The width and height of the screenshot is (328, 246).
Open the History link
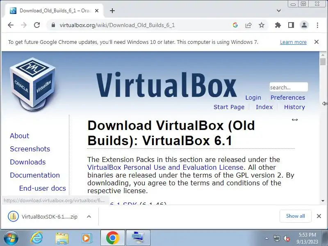pyautogui.click(x=294, y=107)
